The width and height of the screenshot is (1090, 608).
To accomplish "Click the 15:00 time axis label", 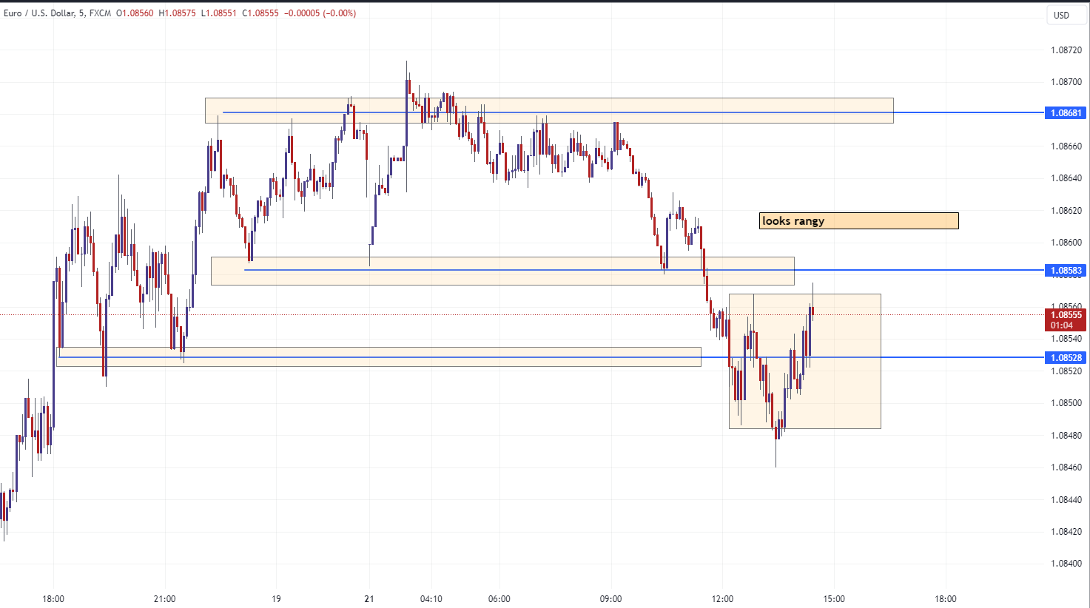I will point(834,598).
